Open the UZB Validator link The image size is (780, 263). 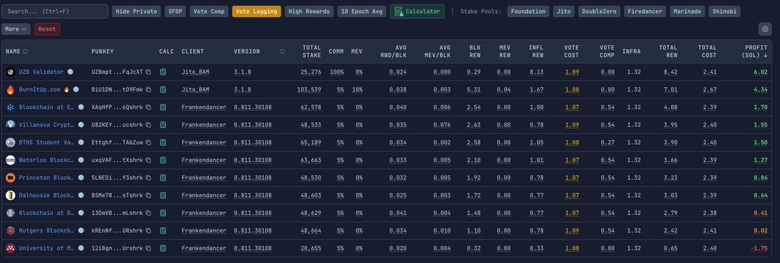[42, 71]
